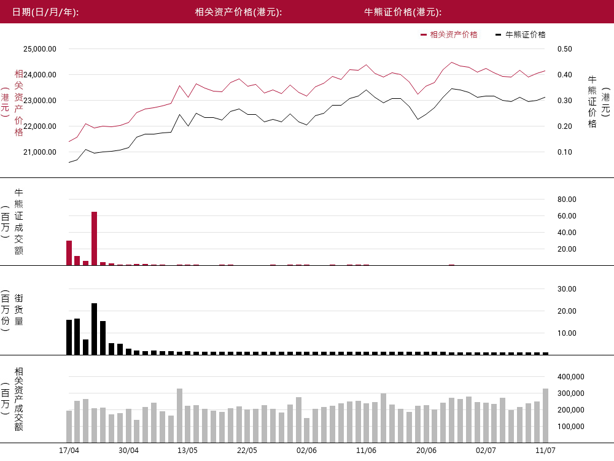Toggle the 相关资产价格 legend series
The height and width of the screenshot is (461, 614).
click(x=449, y=35)
